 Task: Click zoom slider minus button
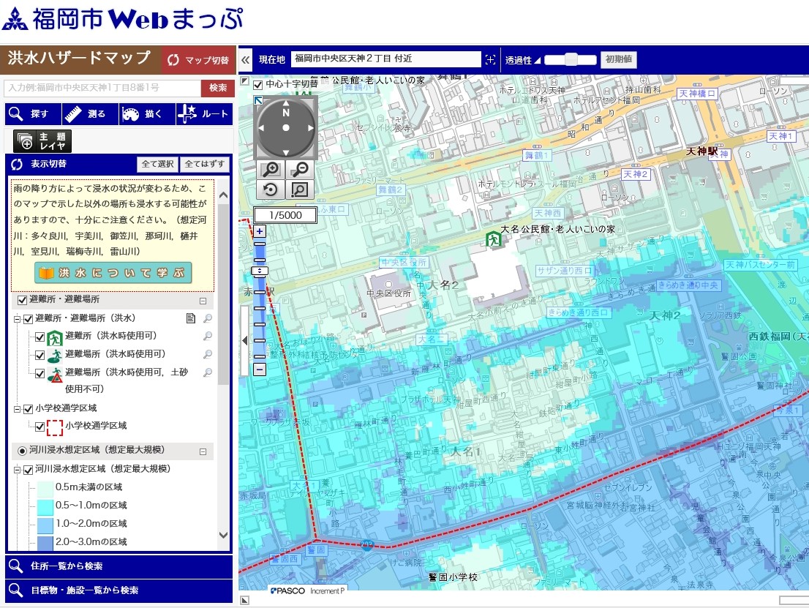[260, 369]
